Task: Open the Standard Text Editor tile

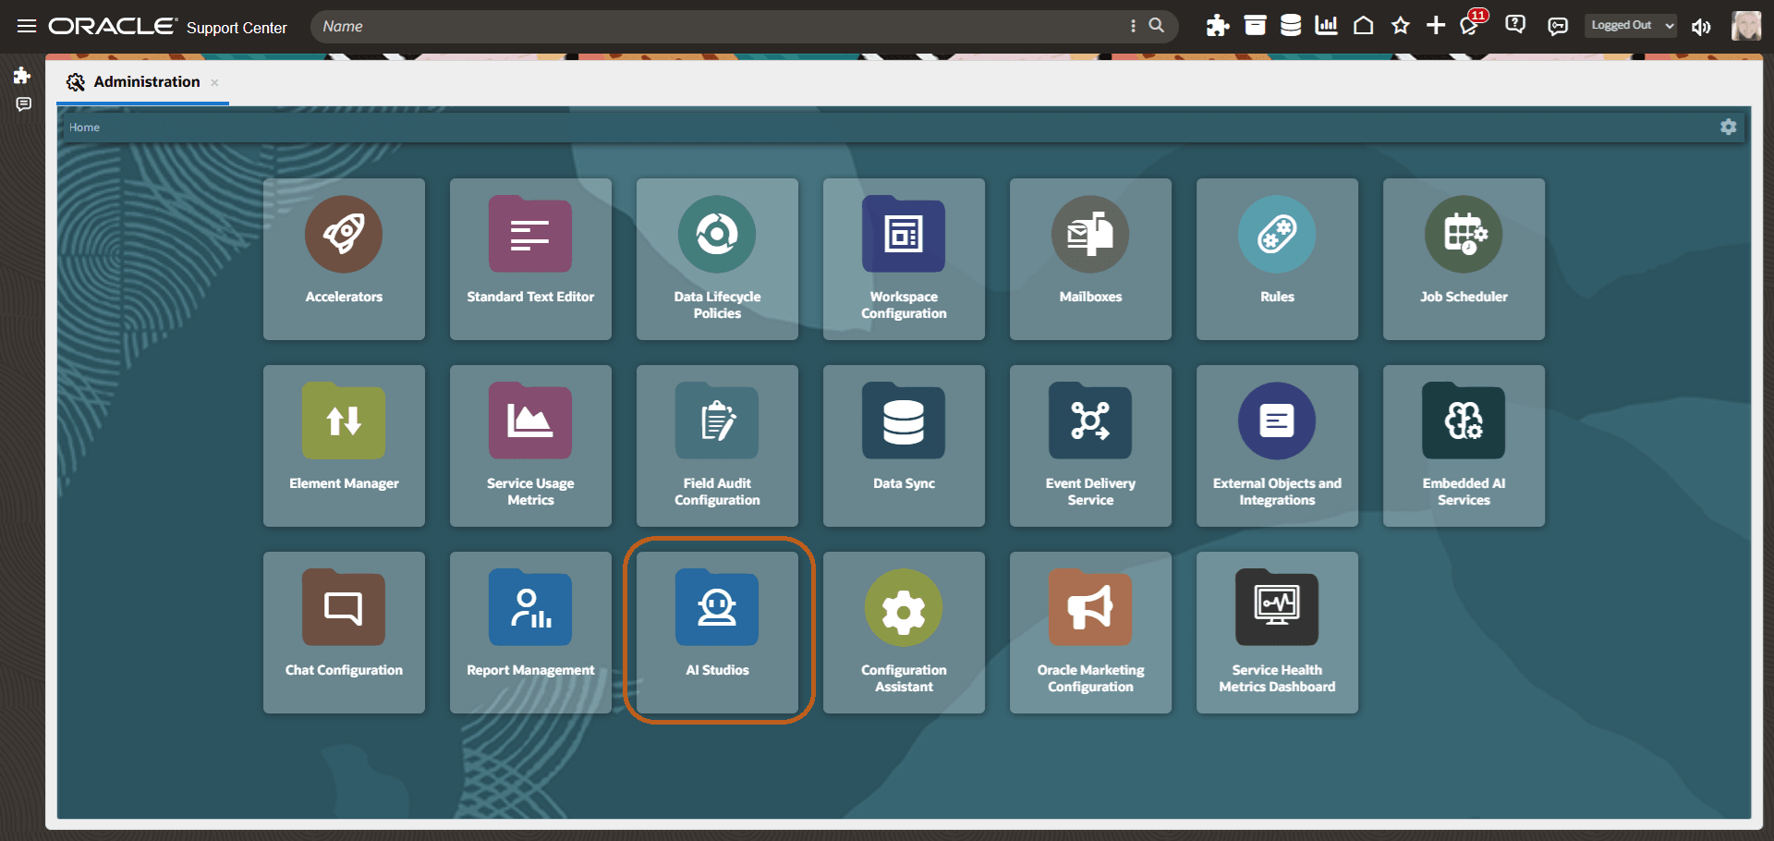Action: point(530,259)
